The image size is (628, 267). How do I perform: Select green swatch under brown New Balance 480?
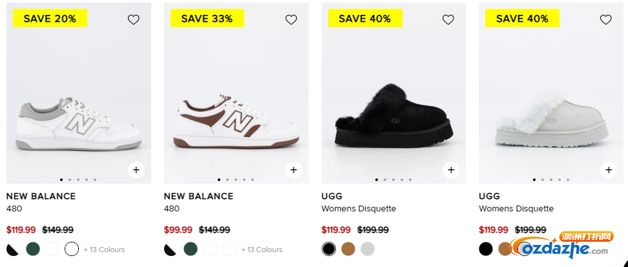(x=191, y=249)
